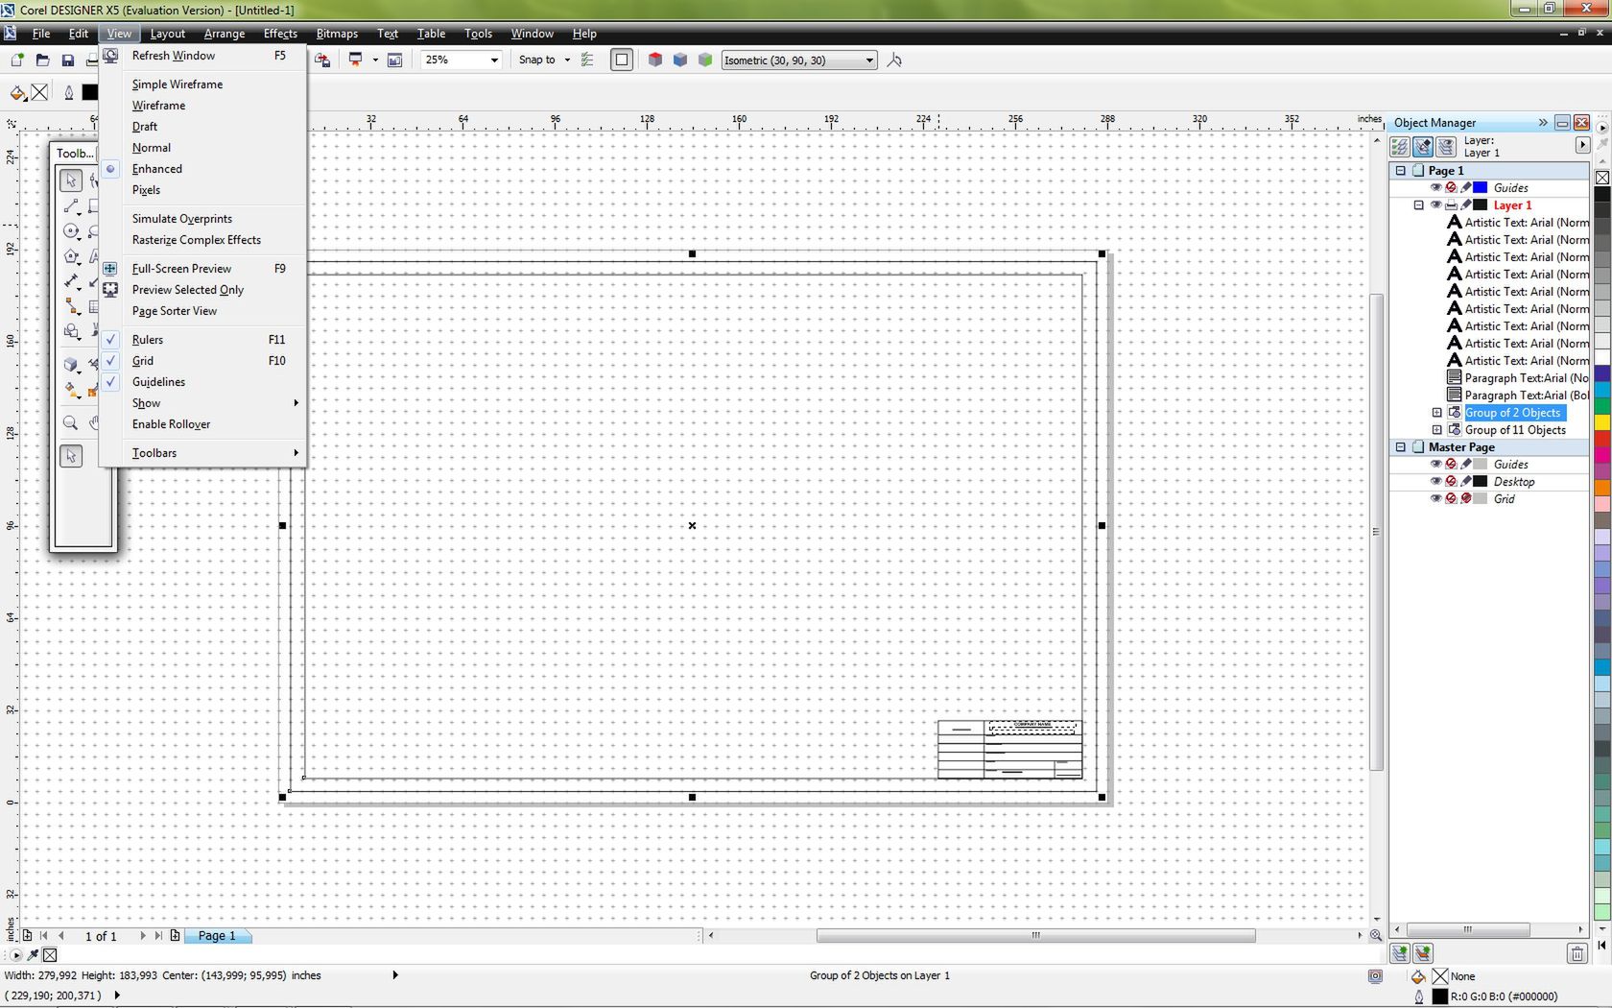The width and height of the screenshot is (1612, 1008).
Task: Select the Polygon tool in toolbox
Action: tap(71, 255)
